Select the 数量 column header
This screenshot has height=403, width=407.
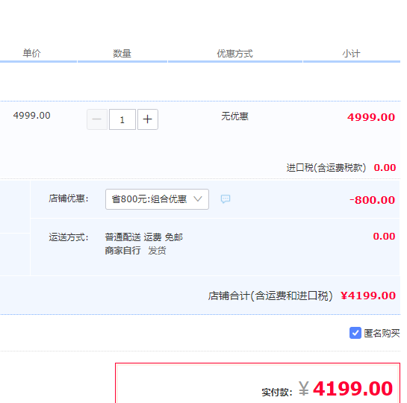point(122,54)
